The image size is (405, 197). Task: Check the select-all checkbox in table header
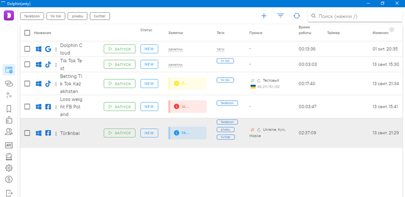pos(27,33)
